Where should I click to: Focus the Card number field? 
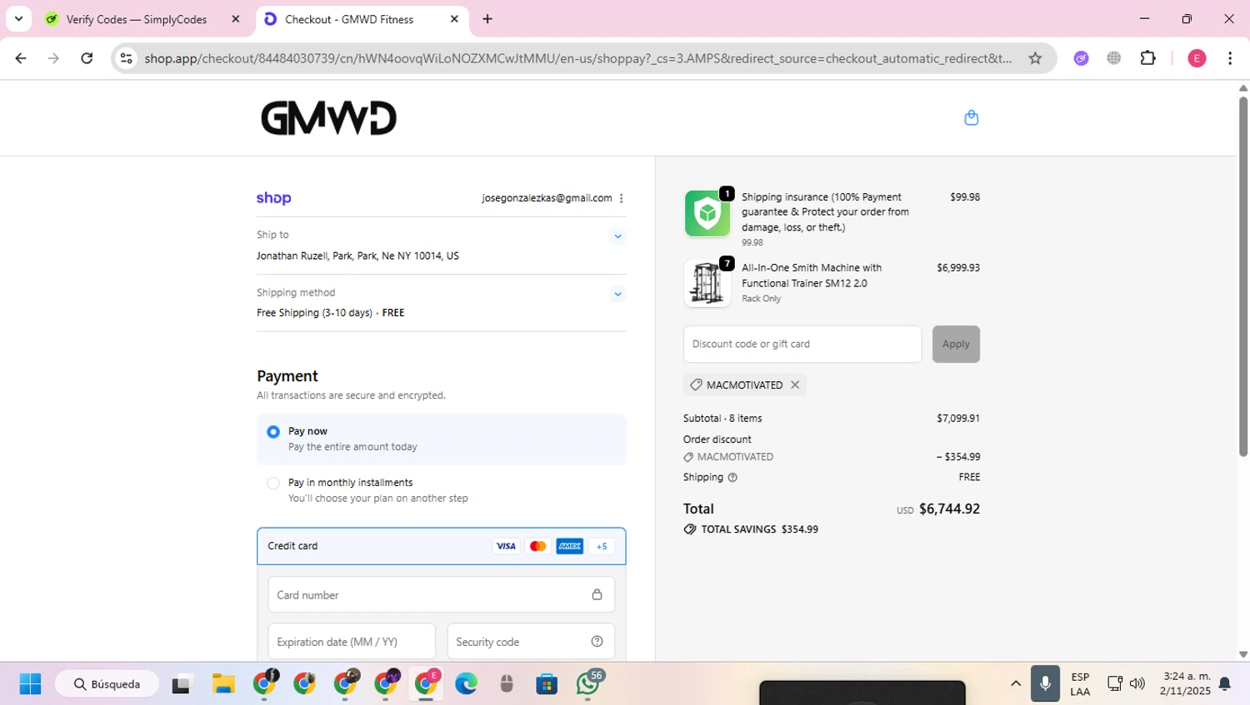click(x=441, y=595)
